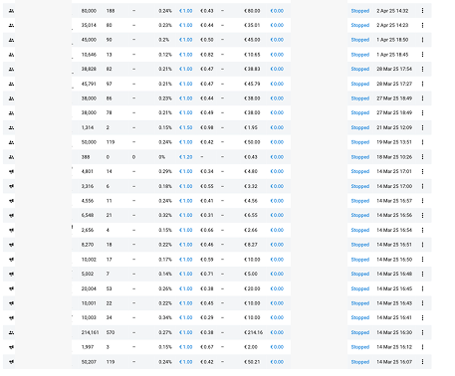Click €1.00 bid in the 35,014 row
The image size is (455, 376).
pos(185,25)
